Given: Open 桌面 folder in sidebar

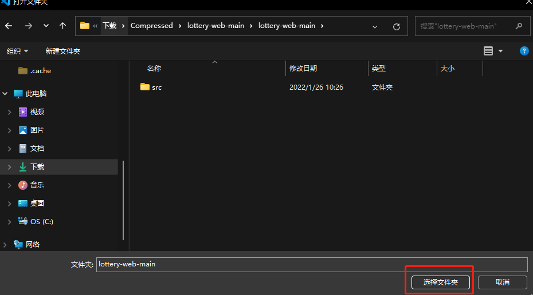Looking at the screenshot, I should click(x=32, y=204).
